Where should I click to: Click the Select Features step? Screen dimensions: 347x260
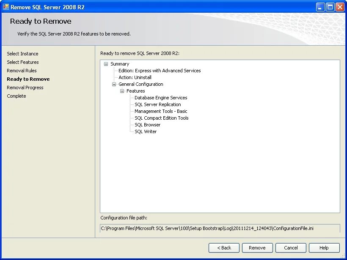pos(23,62)
